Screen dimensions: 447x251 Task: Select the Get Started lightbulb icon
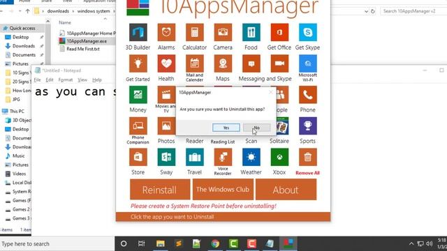pos(138,63)
